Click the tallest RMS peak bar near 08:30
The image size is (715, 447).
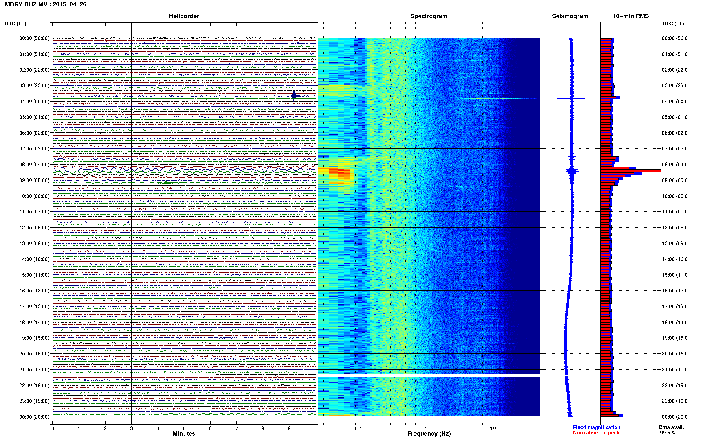pos(631,171)
